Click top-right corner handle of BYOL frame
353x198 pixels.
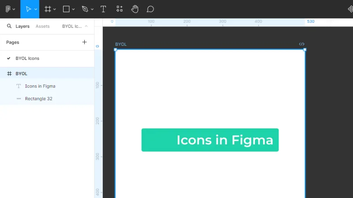[x=305, y=50]
